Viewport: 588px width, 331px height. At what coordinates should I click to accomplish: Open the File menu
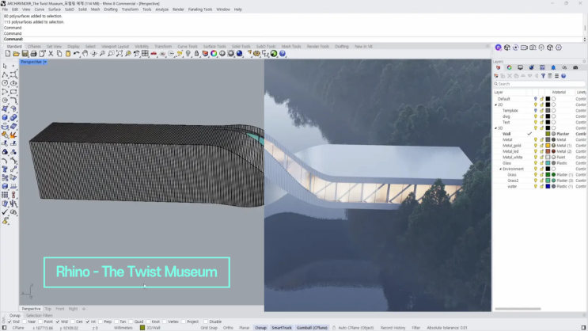(x=5, y=10)
